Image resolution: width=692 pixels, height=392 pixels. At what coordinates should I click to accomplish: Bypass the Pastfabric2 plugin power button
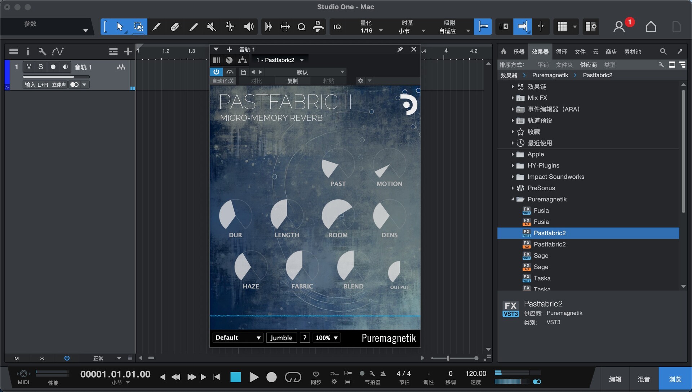pos(216,72)
